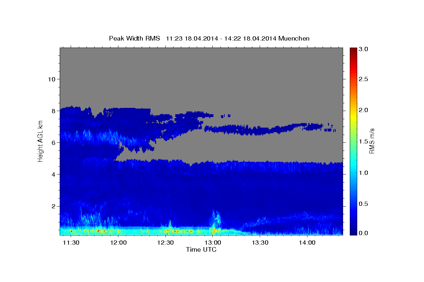
Task: Click the 'Time UTC' axis label
Action: click(x=201, y=250)
